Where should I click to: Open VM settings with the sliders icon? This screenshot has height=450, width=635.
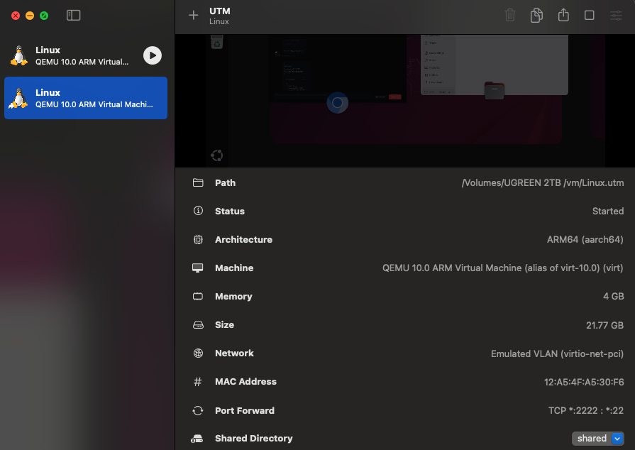616,16
